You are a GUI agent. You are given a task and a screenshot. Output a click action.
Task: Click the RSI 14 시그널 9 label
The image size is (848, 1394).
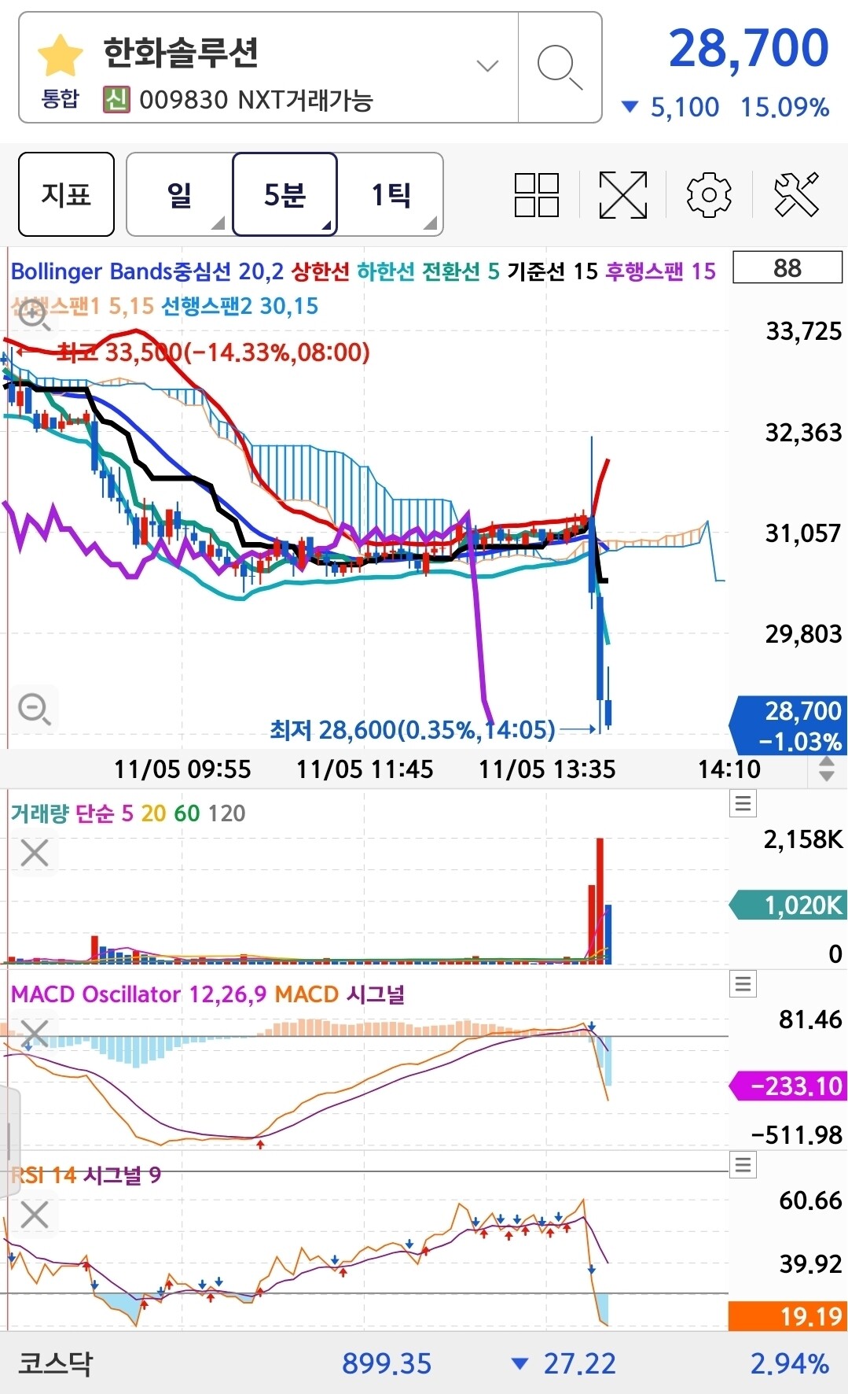pos(86,1175)
